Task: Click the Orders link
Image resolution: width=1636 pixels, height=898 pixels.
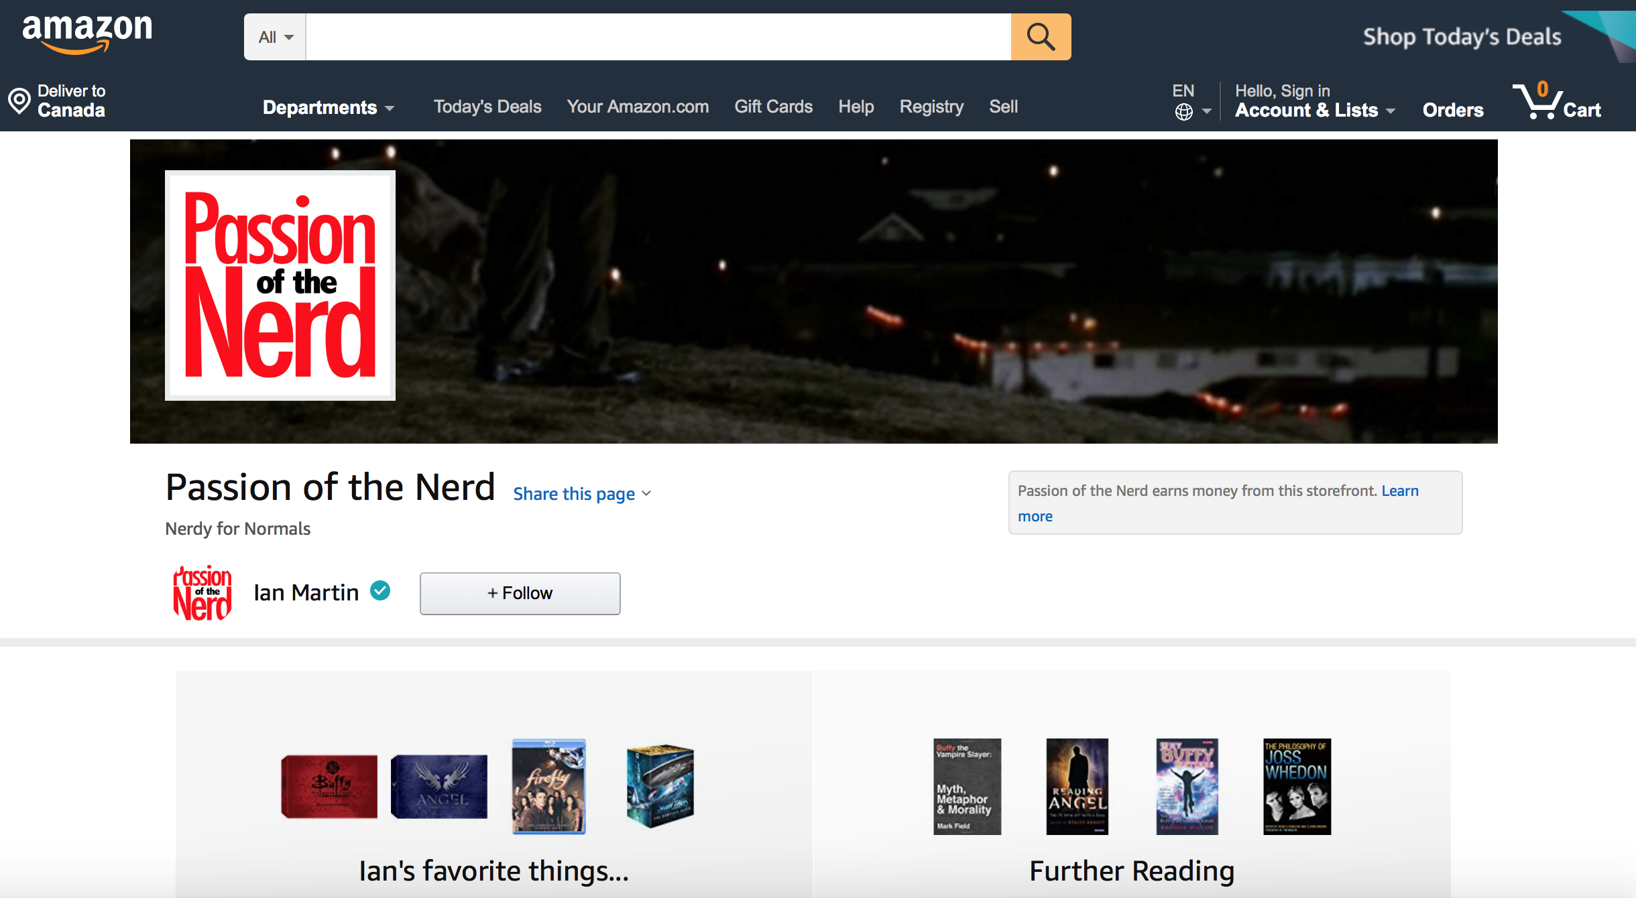Action: tap(1453, 110)
